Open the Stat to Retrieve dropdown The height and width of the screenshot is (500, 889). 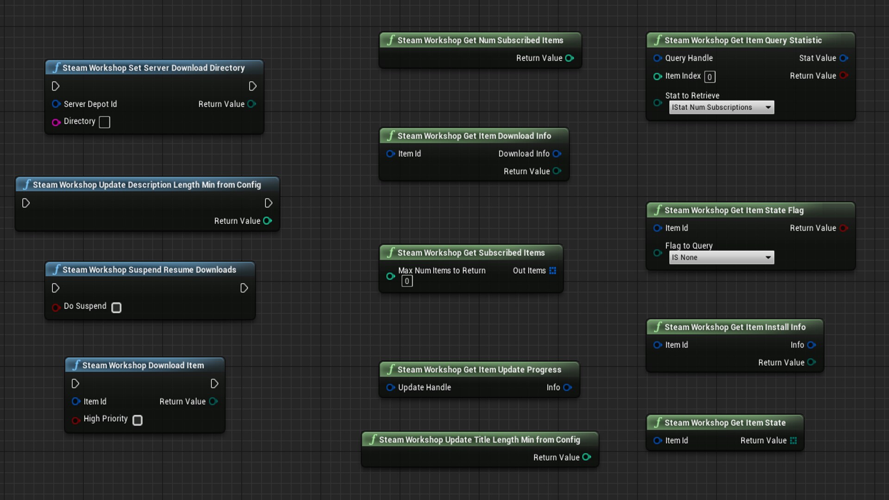pyautogui.click(x=721, y=107)
